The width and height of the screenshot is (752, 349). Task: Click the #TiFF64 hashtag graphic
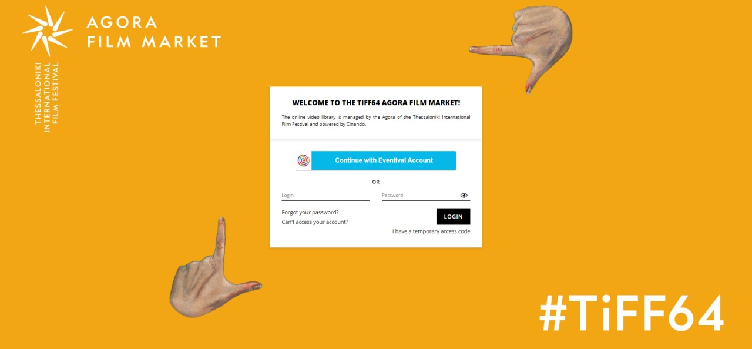[632, 313]
